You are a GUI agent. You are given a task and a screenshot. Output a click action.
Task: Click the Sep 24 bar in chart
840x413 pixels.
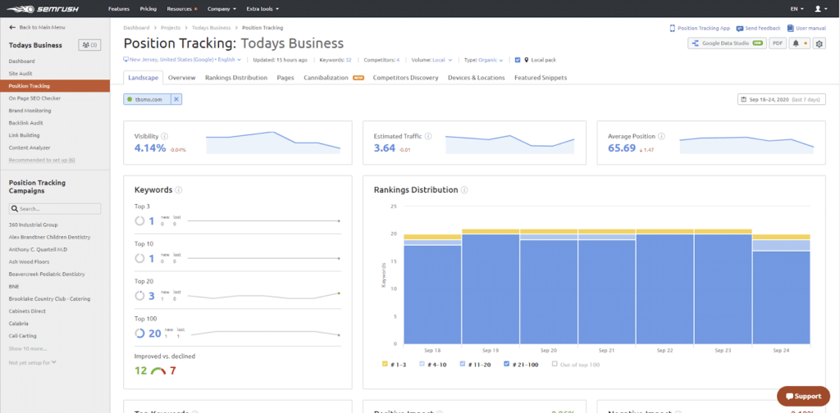[x=781, y=289]
